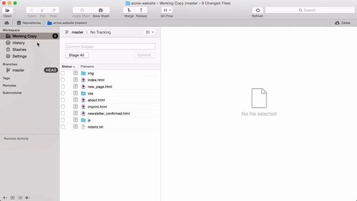Select the file imprint.html
357x201 pixels.
97,107
